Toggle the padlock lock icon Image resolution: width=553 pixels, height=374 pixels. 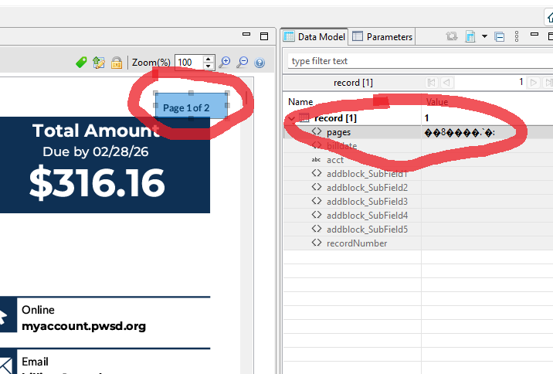[x=116, y=63]
